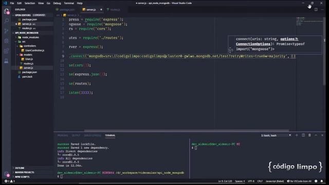Click the unsaved dot on the server.js tab
Image resolution: width=329 pixels, height=185 pixels.
click(101, 10)
